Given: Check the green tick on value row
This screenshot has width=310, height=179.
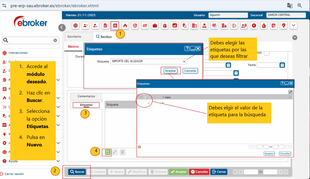Looking at the screenshot, I should click(x=149, y=103).
